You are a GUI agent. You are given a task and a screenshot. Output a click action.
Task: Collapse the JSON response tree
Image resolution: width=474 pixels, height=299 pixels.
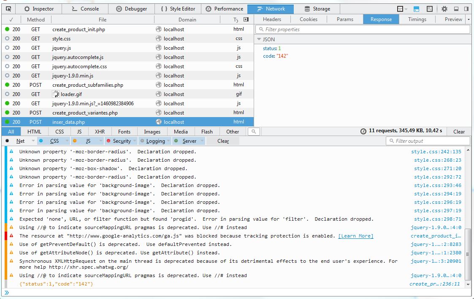point(258,38)
